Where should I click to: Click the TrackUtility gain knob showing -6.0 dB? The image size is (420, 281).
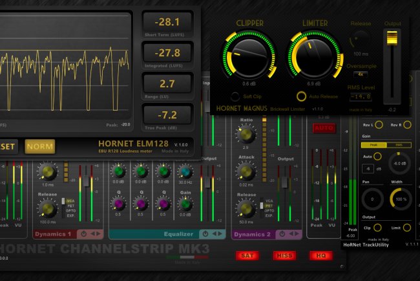click(399, 163)
